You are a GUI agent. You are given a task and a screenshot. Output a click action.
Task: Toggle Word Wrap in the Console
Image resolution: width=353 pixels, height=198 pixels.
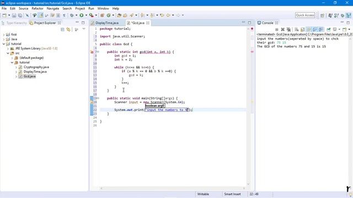point(309,29)
